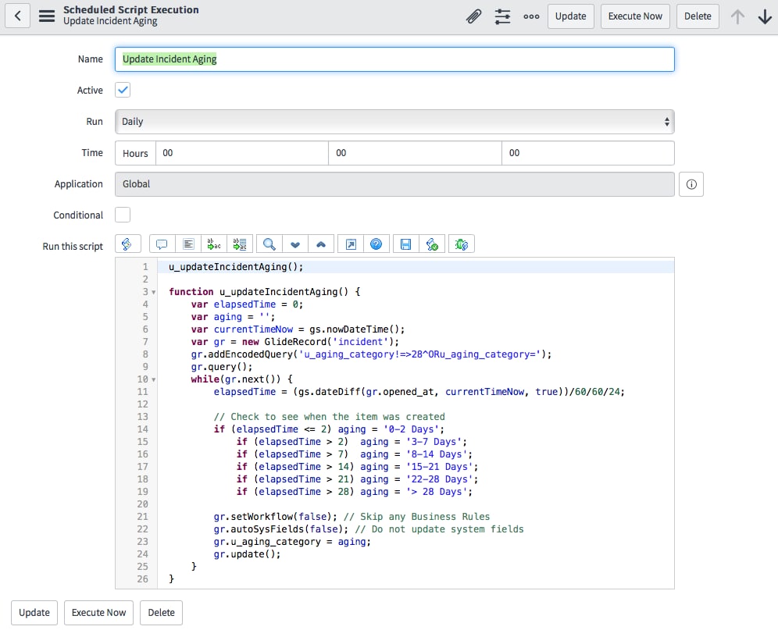The image size is (778, 630).
Task: Open the Run frequency dropdown
Action: [x=395, y=121]
